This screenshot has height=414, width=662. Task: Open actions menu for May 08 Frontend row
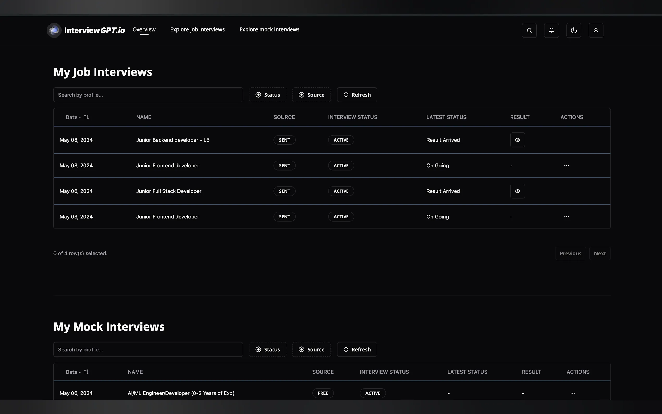(566, 165)
